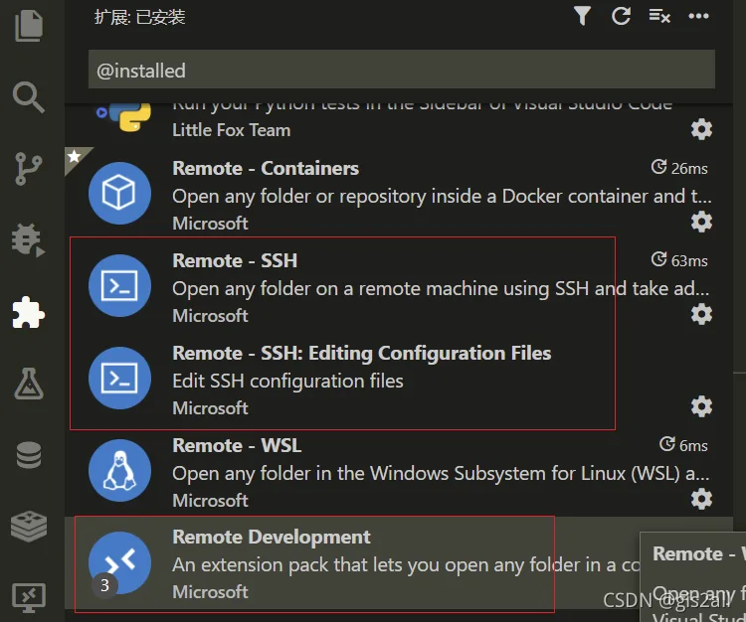The width and height of the screenshot is (746, 622).
Task: Select the Remote Development extension pack title
Action: click(x=272, y=537)
